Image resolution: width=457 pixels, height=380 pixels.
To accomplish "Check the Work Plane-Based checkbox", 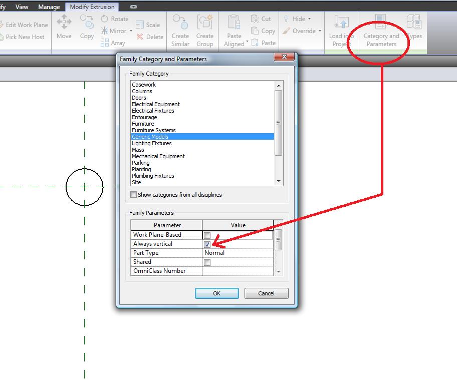I will pyautogui.click(x=207, y=235).
